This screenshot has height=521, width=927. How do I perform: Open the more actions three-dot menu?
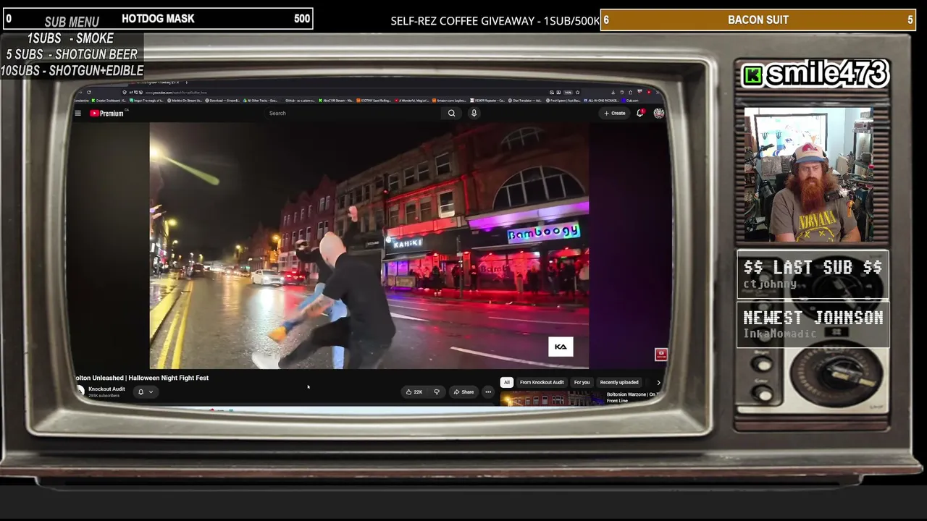tap(488, 392)
